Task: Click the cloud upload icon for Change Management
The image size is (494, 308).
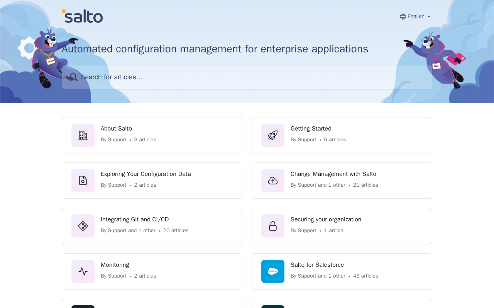Action: pos(273,181)
